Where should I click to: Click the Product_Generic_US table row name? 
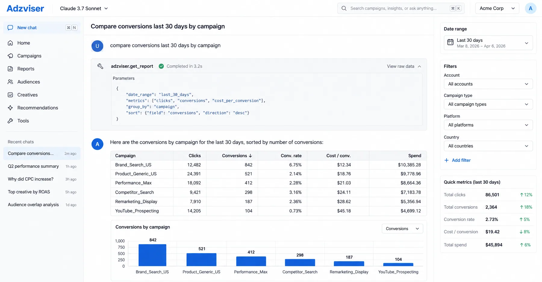(136, 174)
